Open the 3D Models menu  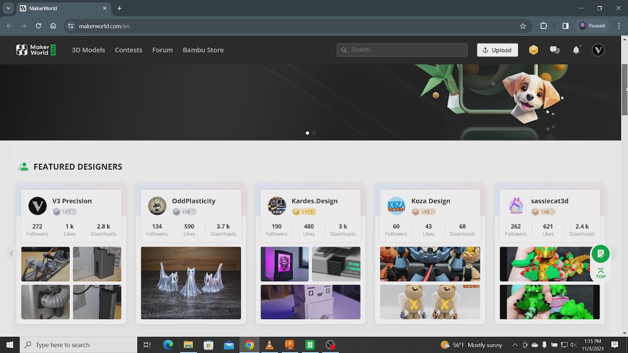point(88,50)
